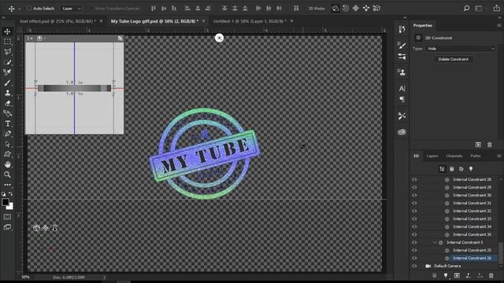Open the Paragraph panel icon in side strip

(402, 100)
